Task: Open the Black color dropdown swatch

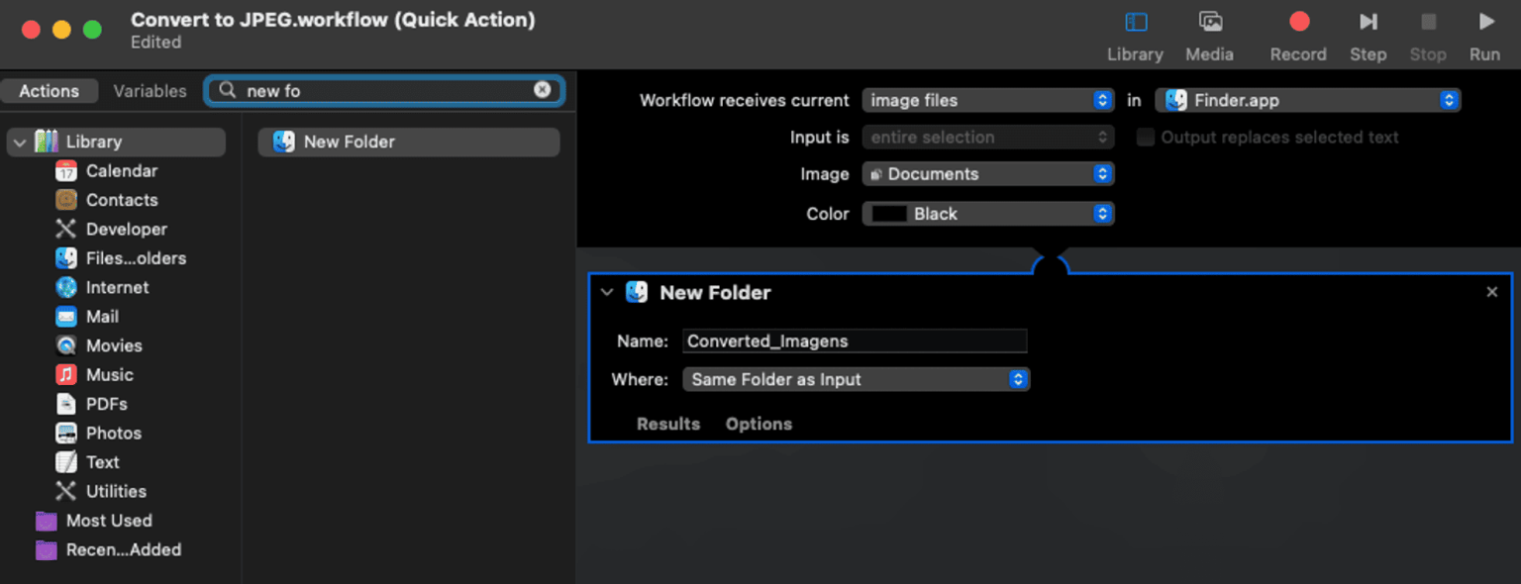Action: coord(987,214)
